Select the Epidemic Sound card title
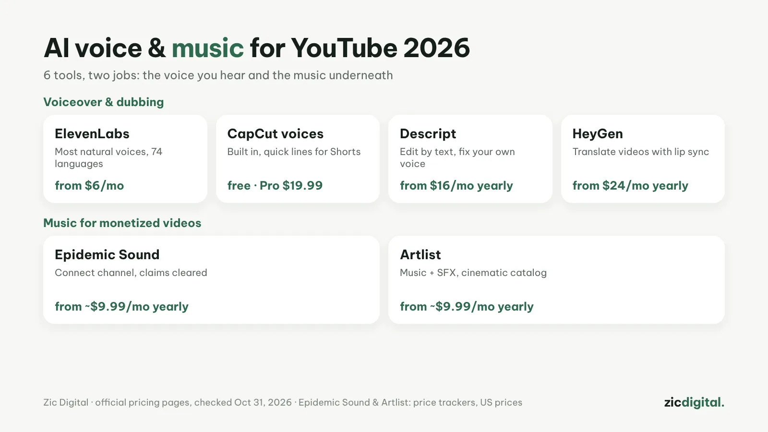 (x=107, y=254)
